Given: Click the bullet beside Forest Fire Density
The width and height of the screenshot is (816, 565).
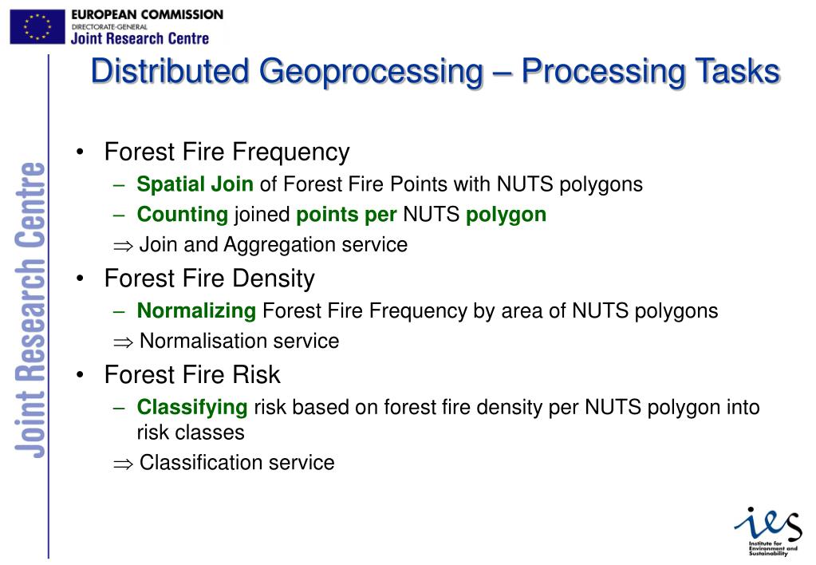Looking at the screenshot, I should (80, 279).
